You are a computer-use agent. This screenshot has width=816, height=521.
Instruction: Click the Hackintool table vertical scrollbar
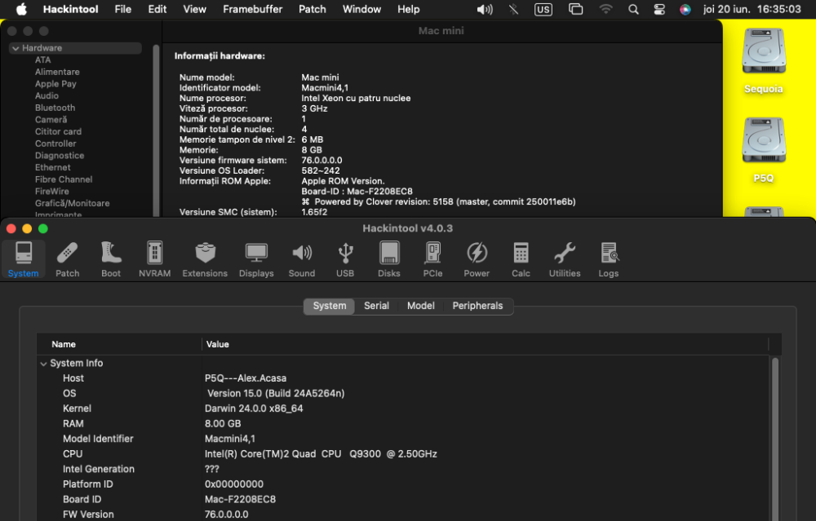[775, 437]
